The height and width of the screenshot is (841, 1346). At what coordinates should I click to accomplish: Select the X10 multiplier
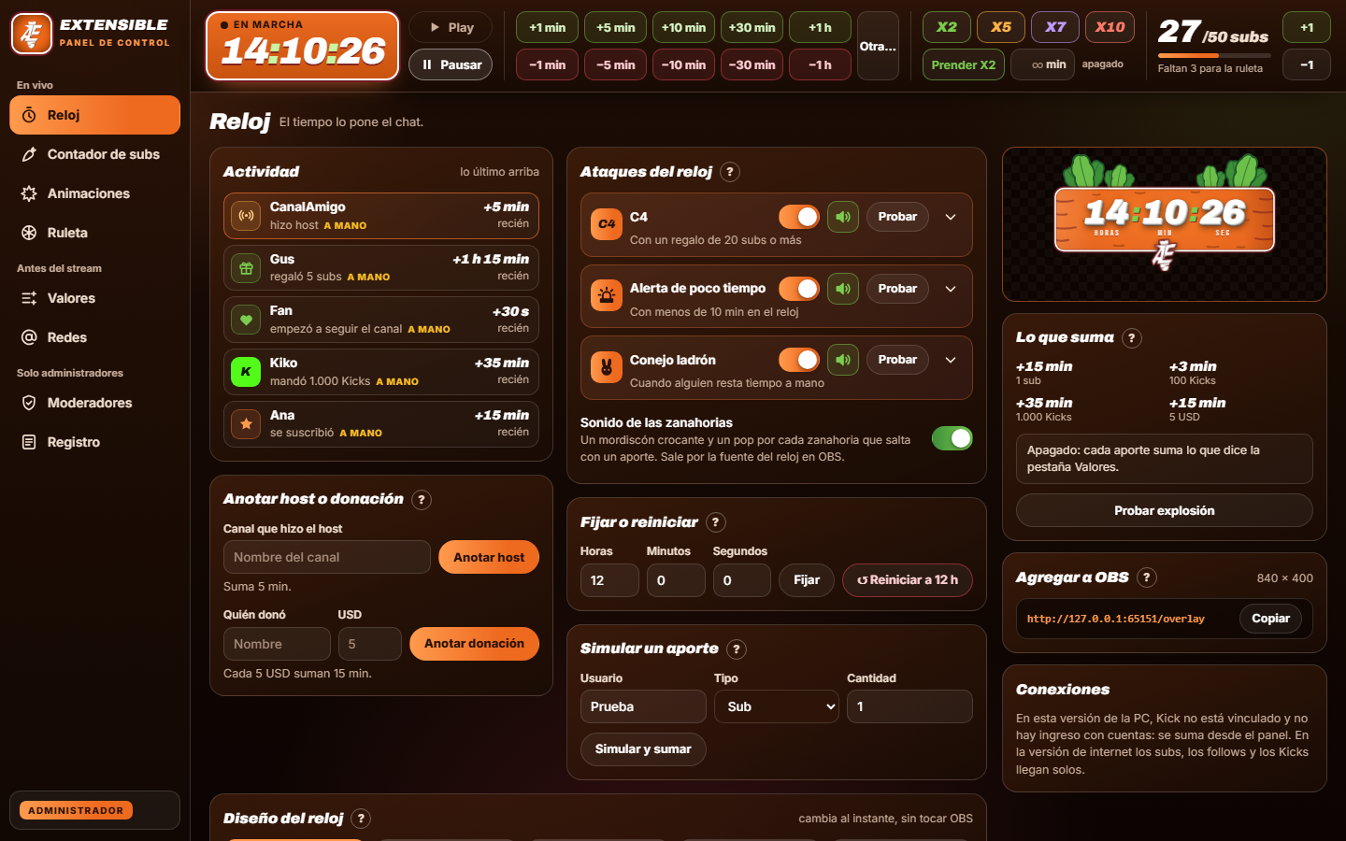tap(1110, 27)
